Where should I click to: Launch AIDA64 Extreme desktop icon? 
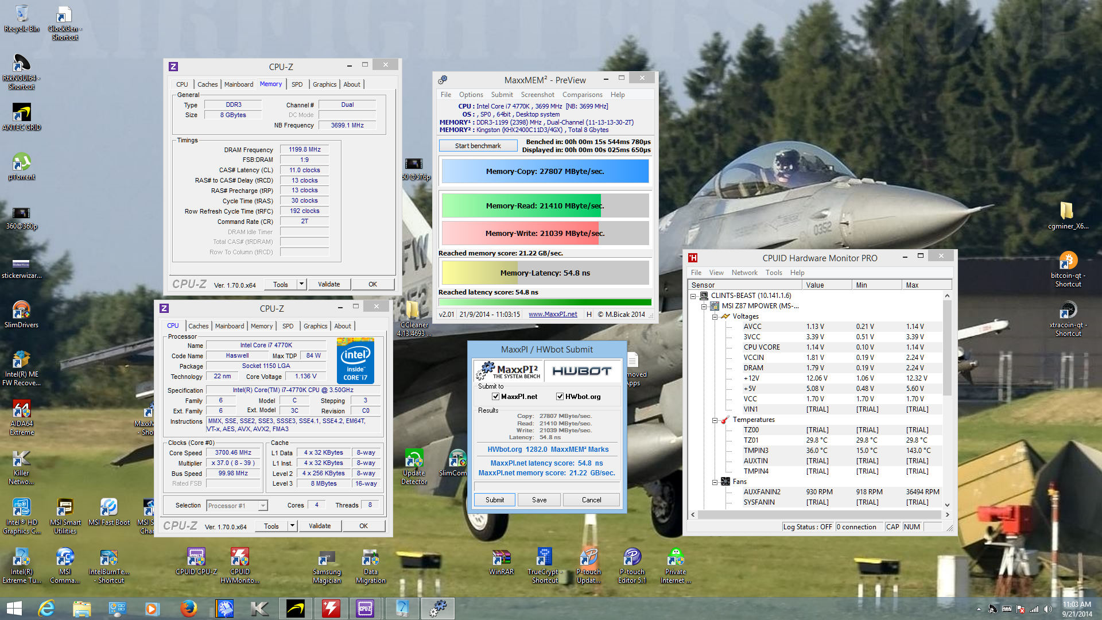click(22, 417)
